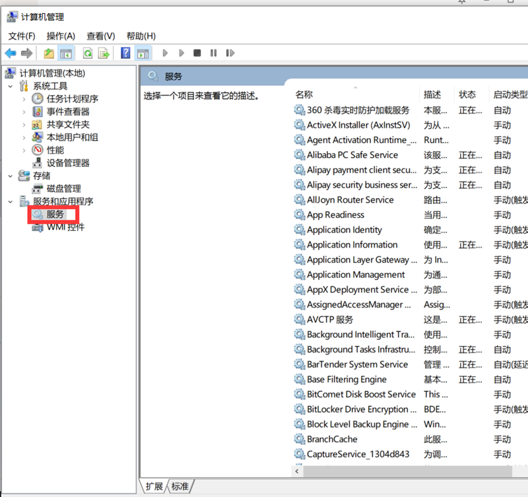Image resolution: width=528 pixels, height=497 pixels.
Task: Click the Pause Service toolbar icon
Action: pos(213,53)
